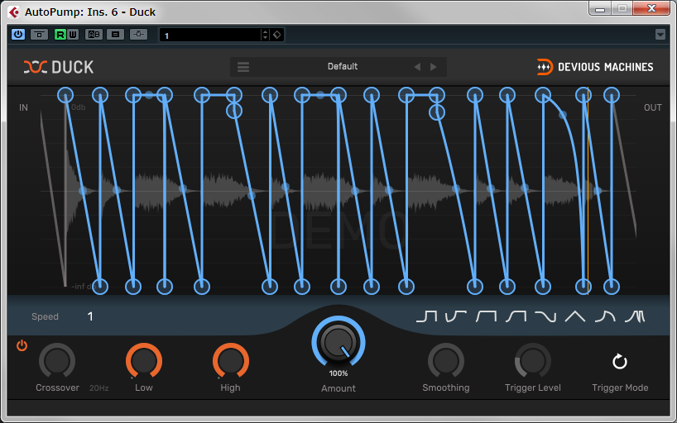This screenshot has width=677, height=423.
Task: Go to the next preset arrow
Action: coord(433,67)
